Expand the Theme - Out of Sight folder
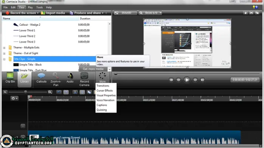The height and width of the screenshot is (148, 264). coord(4,53)
